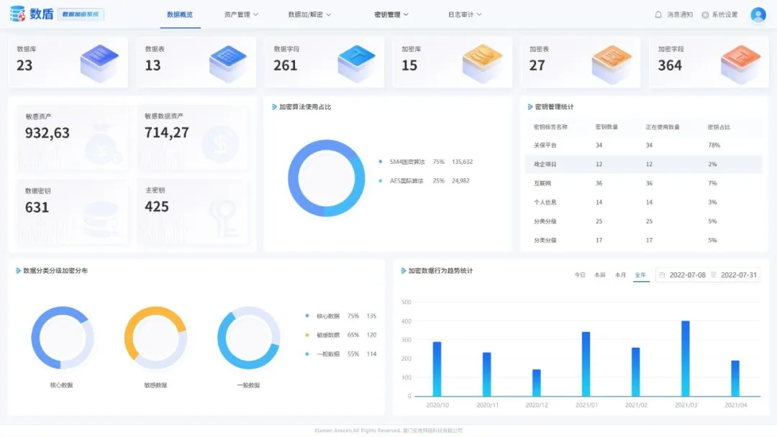
Task: Click the start date field 2022-07-08
Action: tap(687, 275)
